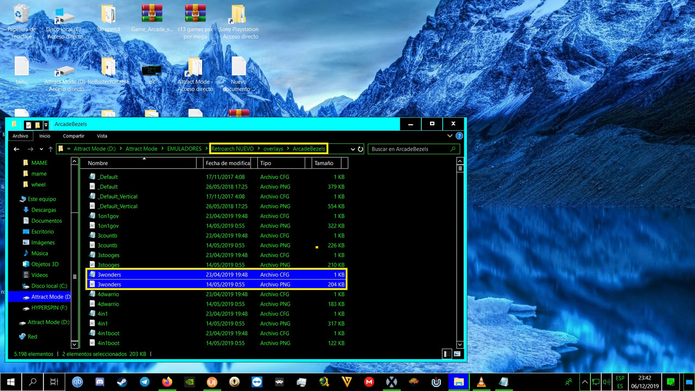Open Descargas in the sidebar

click(43, 210)
